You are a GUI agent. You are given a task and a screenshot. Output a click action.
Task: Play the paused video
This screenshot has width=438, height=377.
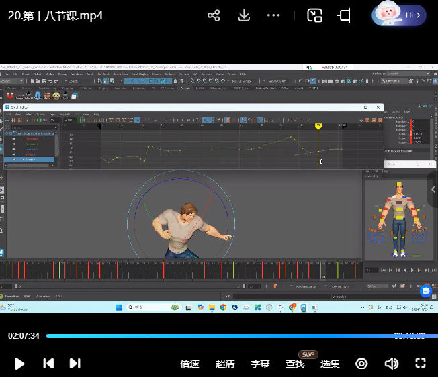19,364
